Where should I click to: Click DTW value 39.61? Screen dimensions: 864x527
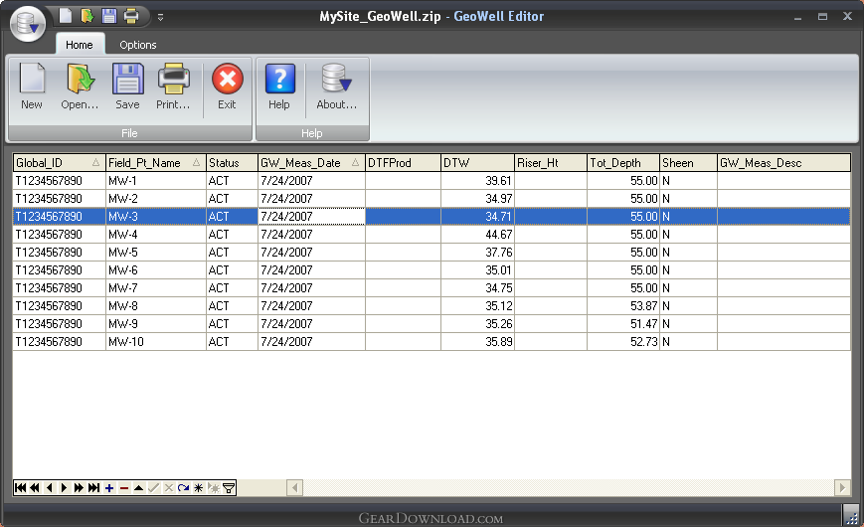tap(477, 181)
